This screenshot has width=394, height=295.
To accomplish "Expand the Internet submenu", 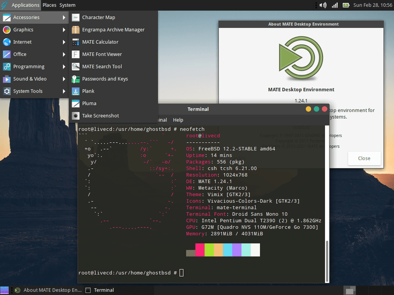I will 34,42.
